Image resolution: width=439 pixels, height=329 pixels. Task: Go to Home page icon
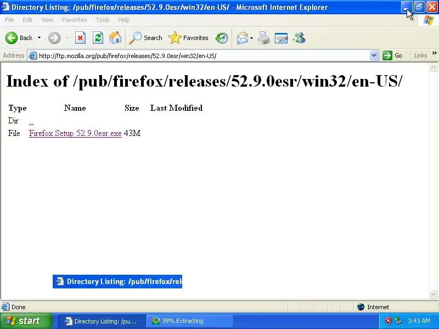coord(115,38)
